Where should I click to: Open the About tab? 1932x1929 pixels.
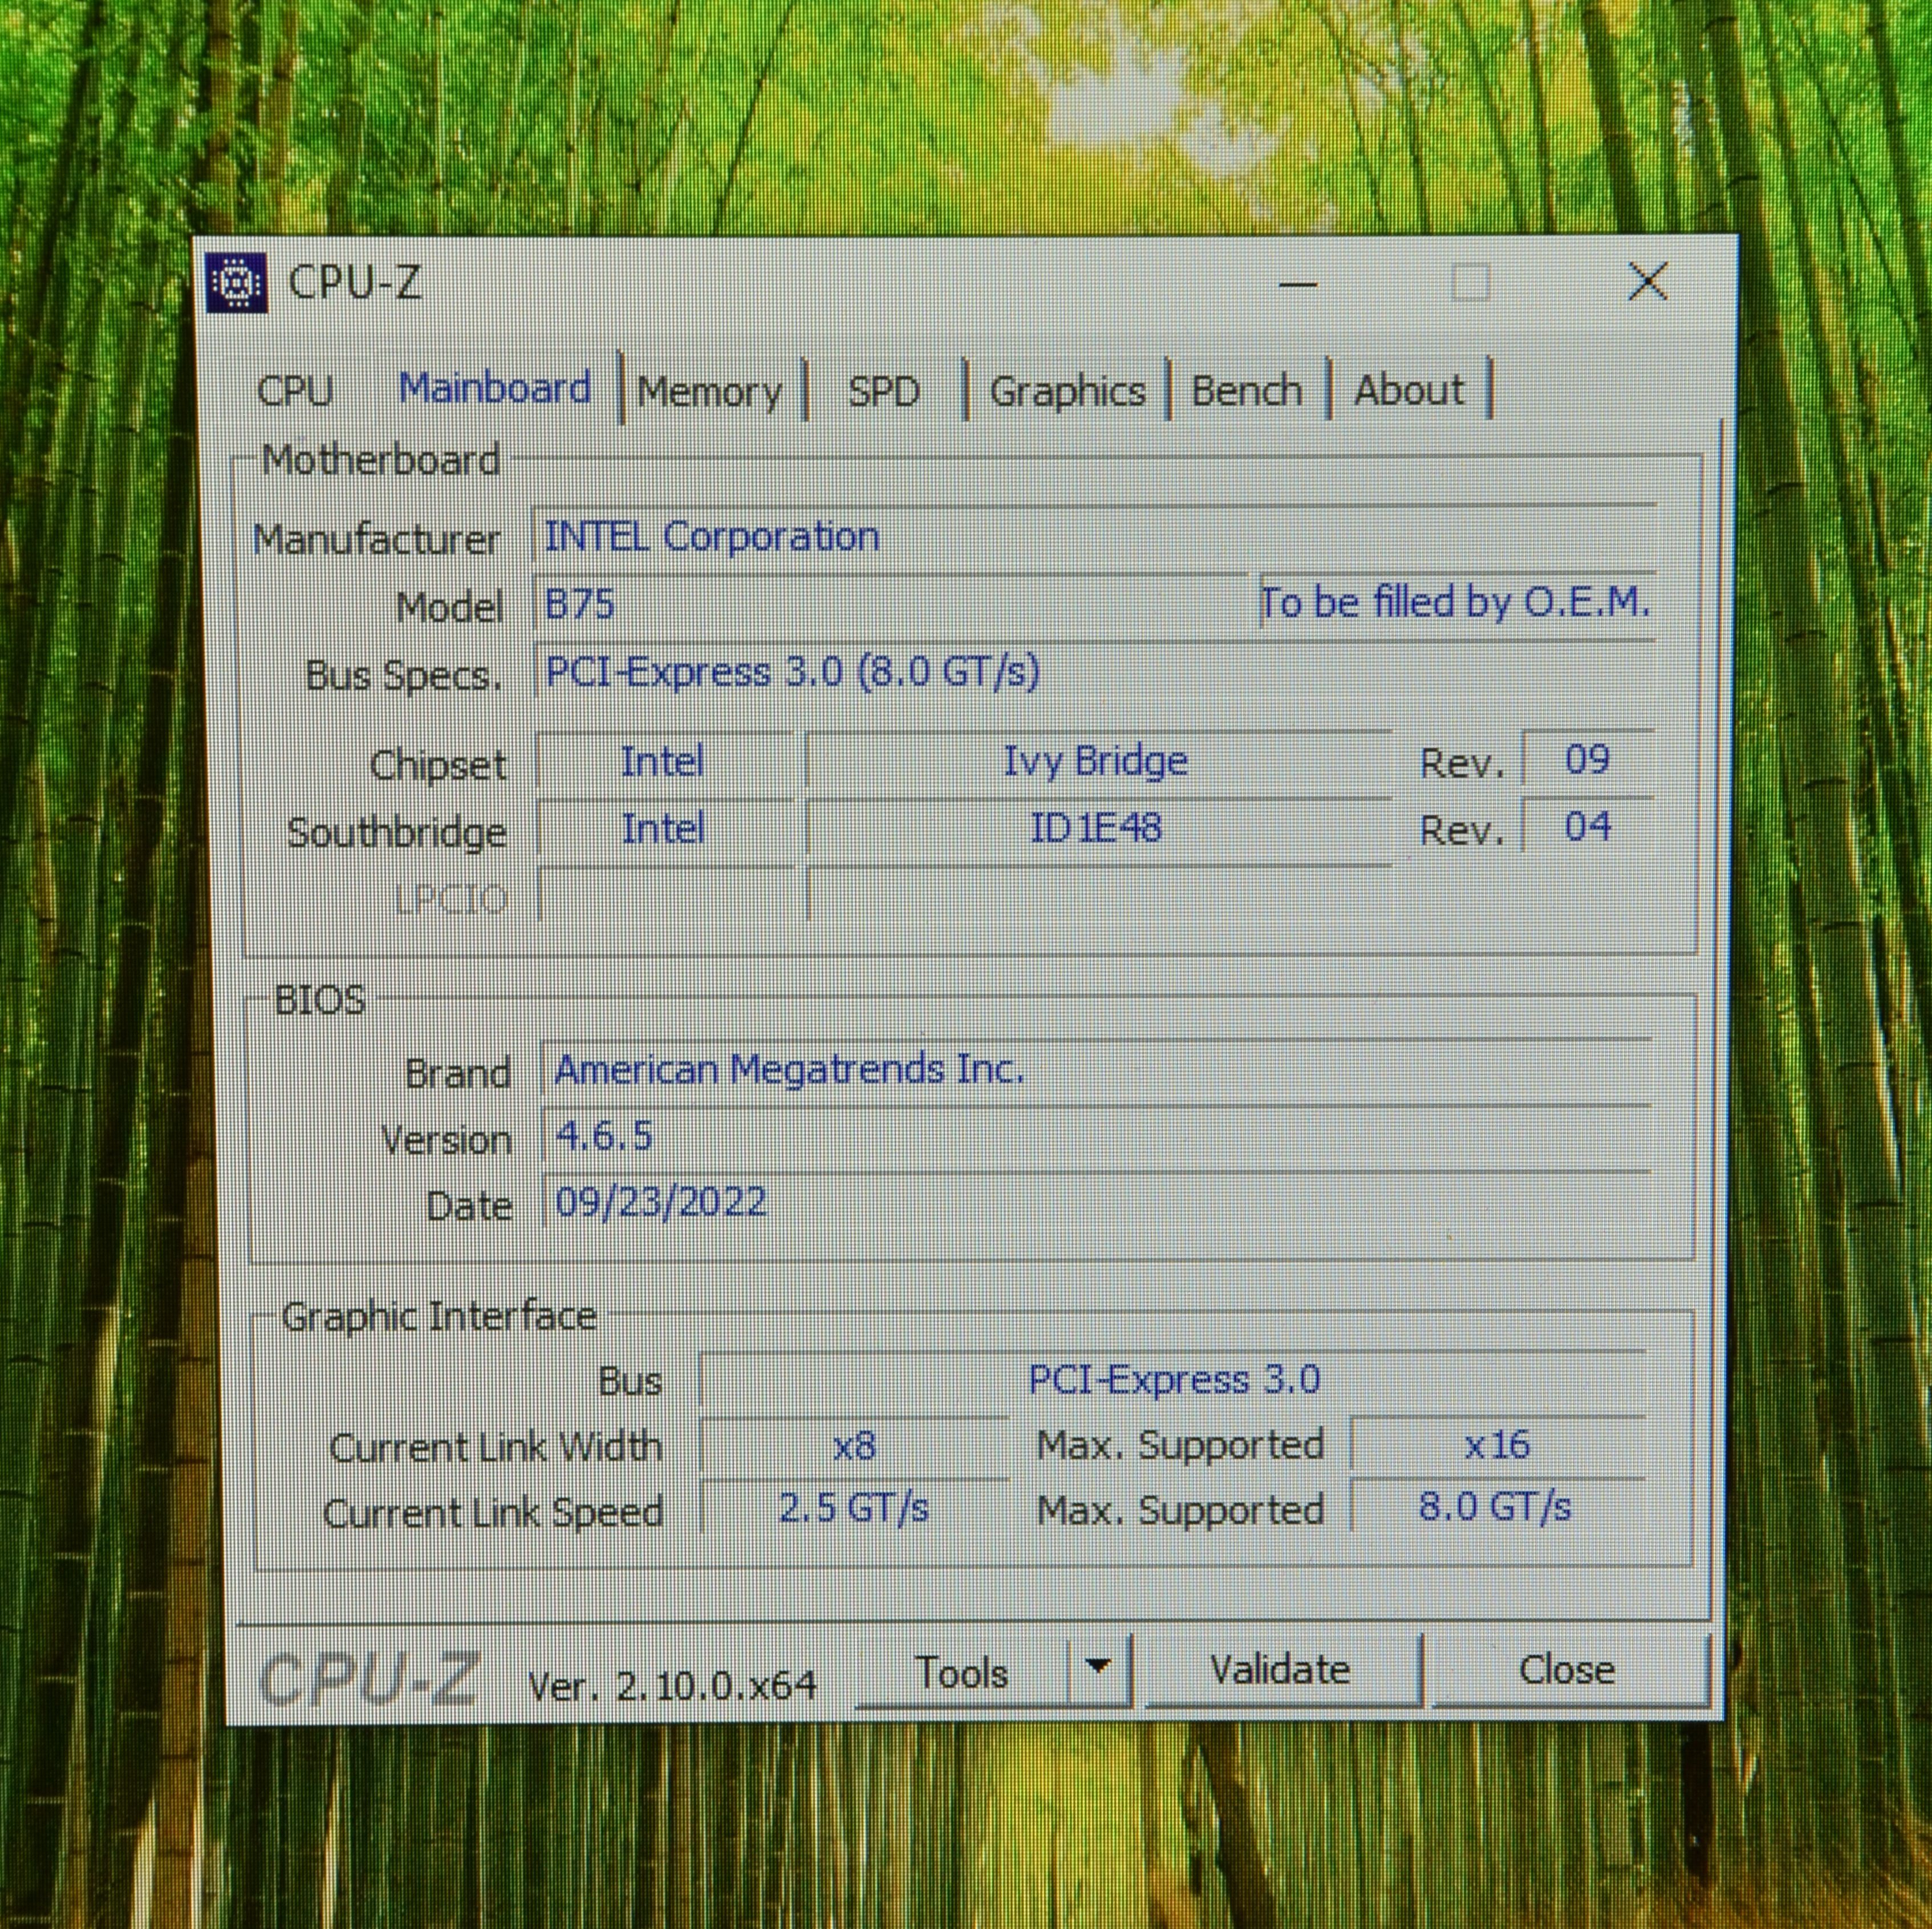tap(1409, 389)
